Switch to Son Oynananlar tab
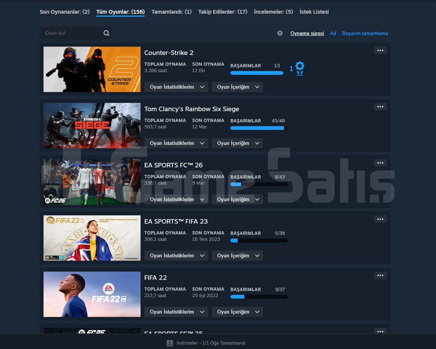Viewport: 436px width, 349px height. coord(65,12)
